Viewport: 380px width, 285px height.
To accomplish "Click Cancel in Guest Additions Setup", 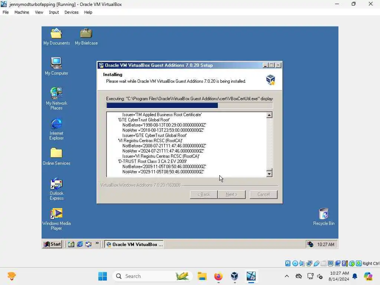I will (x=264, y=194).
